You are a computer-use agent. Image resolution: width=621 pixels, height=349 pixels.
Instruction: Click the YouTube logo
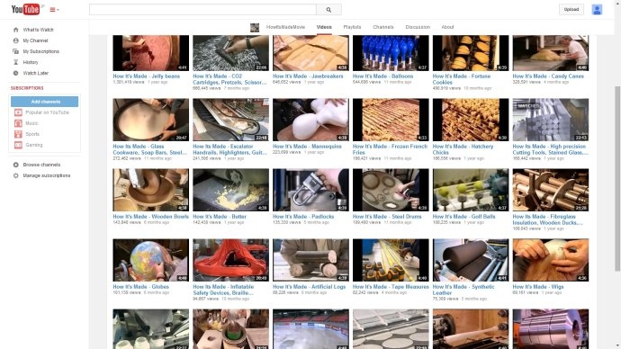[25, 9]
